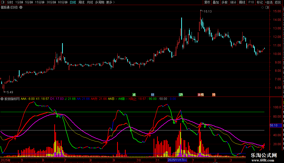
Task: Open F10 company information
Action: coord(251,2)
